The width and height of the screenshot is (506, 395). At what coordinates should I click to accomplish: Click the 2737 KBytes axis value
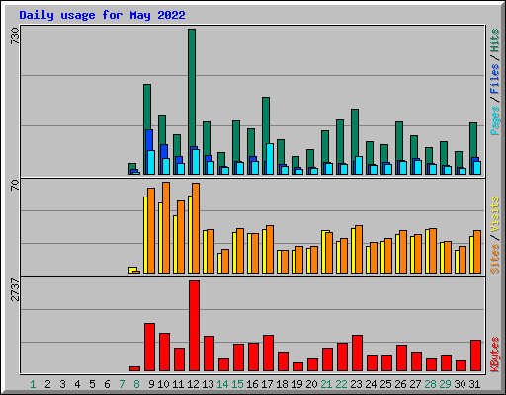(15, 289)
